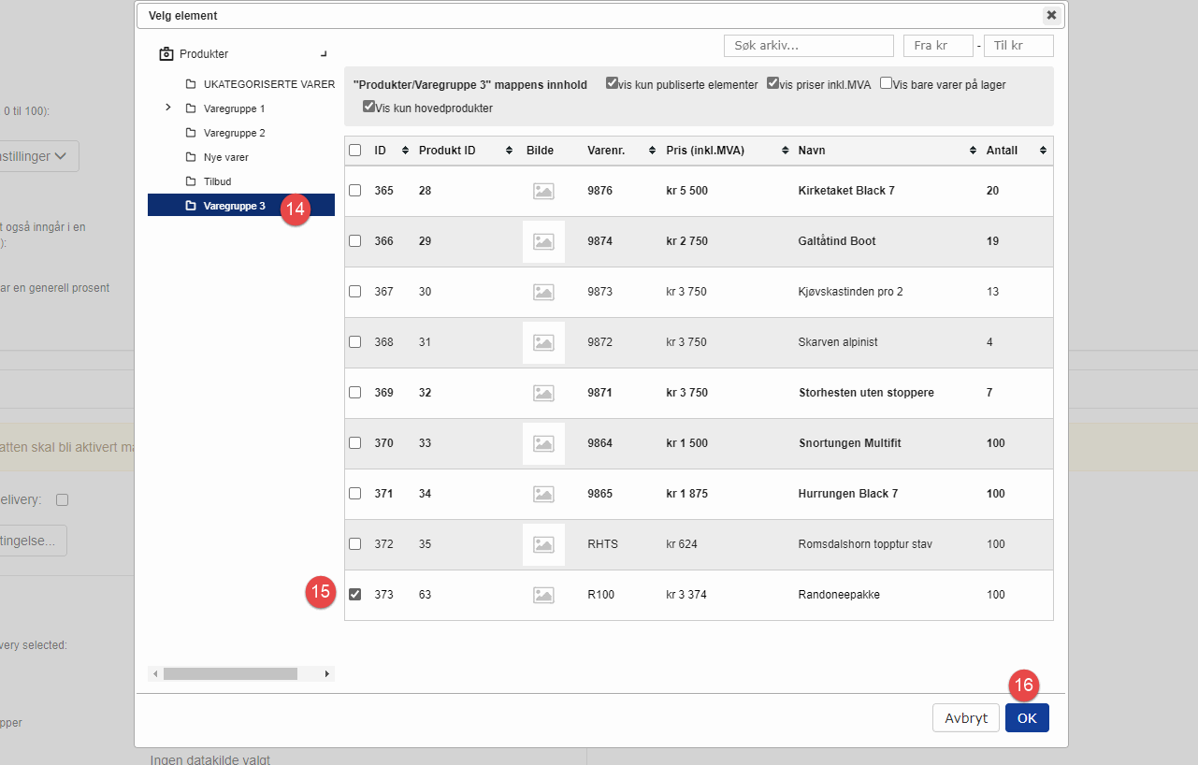1198x765 pixels.
Task: Click the folder icon beside Tilbud
Action: 191,181
